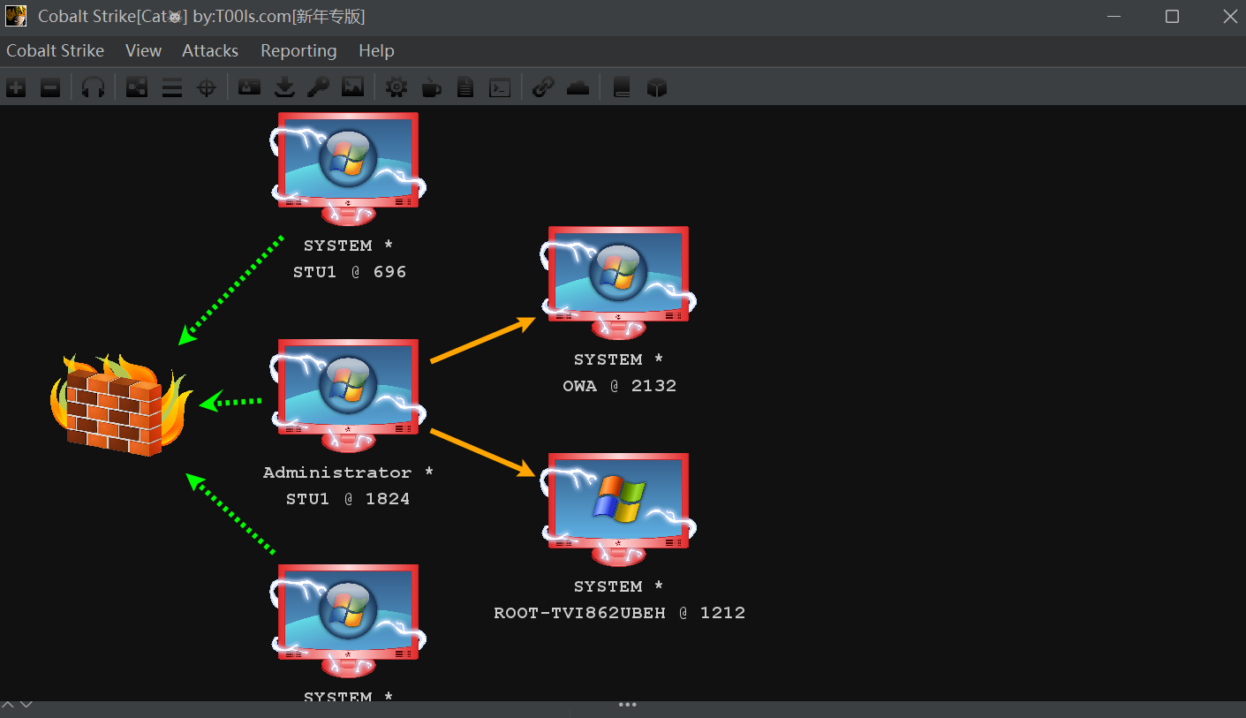Viewport: 1246px width, 718px height.
Task: Generate Office macro using the document icon
Action: point(465,87)
